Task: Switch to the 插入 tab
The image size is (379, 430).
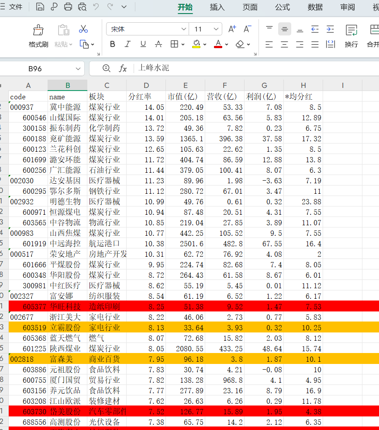Action: coord(217,7)
